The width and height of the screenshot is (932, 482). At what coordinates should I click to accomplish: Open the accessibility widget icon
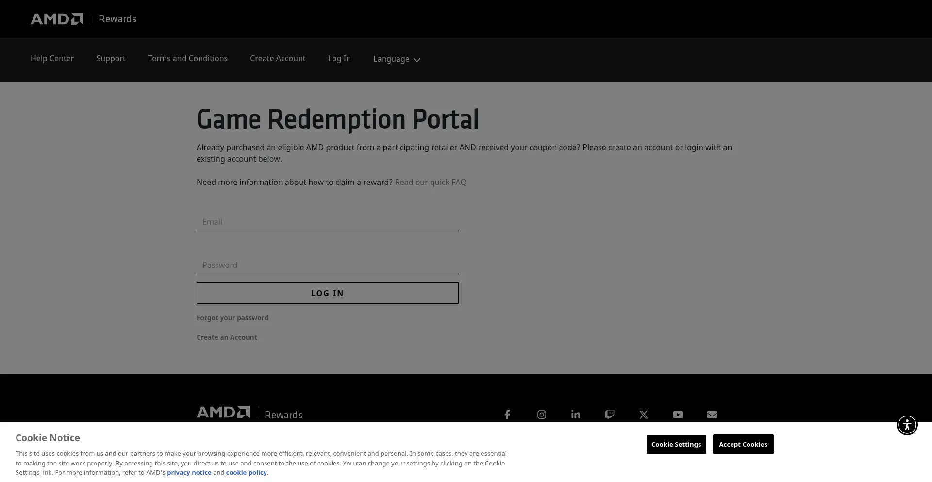tap(907, 425)
